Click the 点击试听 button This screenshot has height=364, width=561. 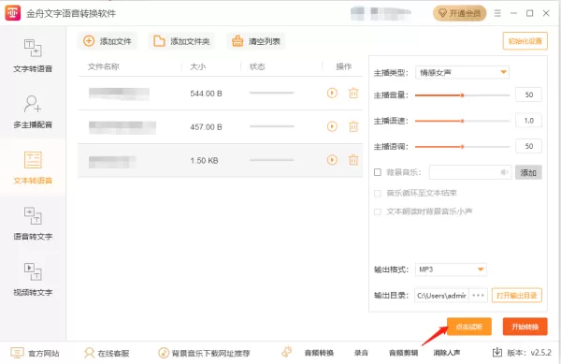469,327
